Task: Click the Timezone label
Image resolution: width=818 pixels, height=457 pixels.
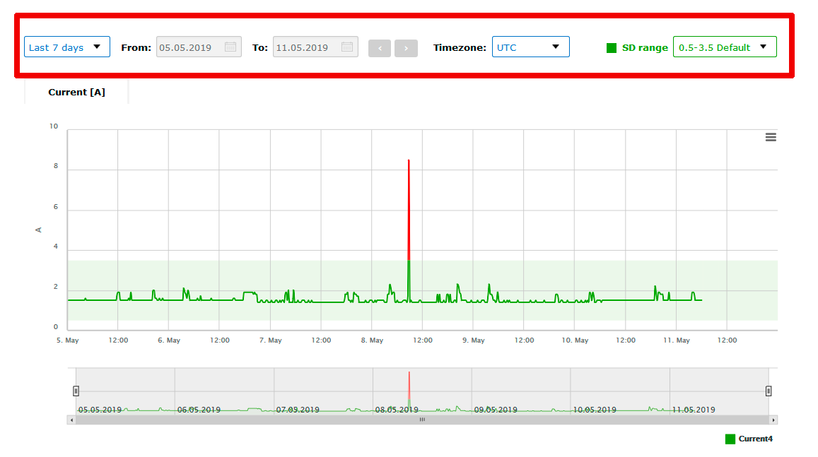Action: pyautogui.click(x=460, y=47)
